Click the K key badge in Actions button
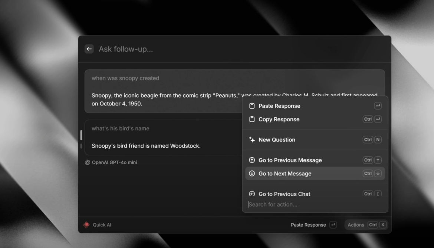 383,225
